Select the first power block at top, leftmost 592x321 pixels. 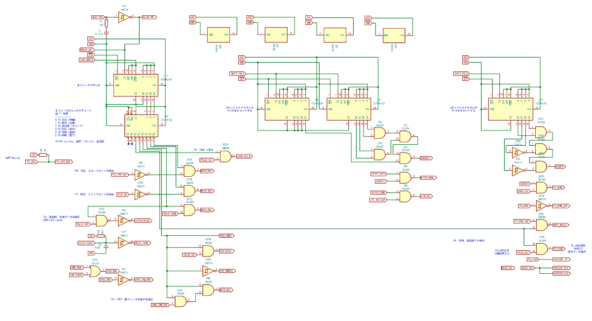click(x=219, y=34)
